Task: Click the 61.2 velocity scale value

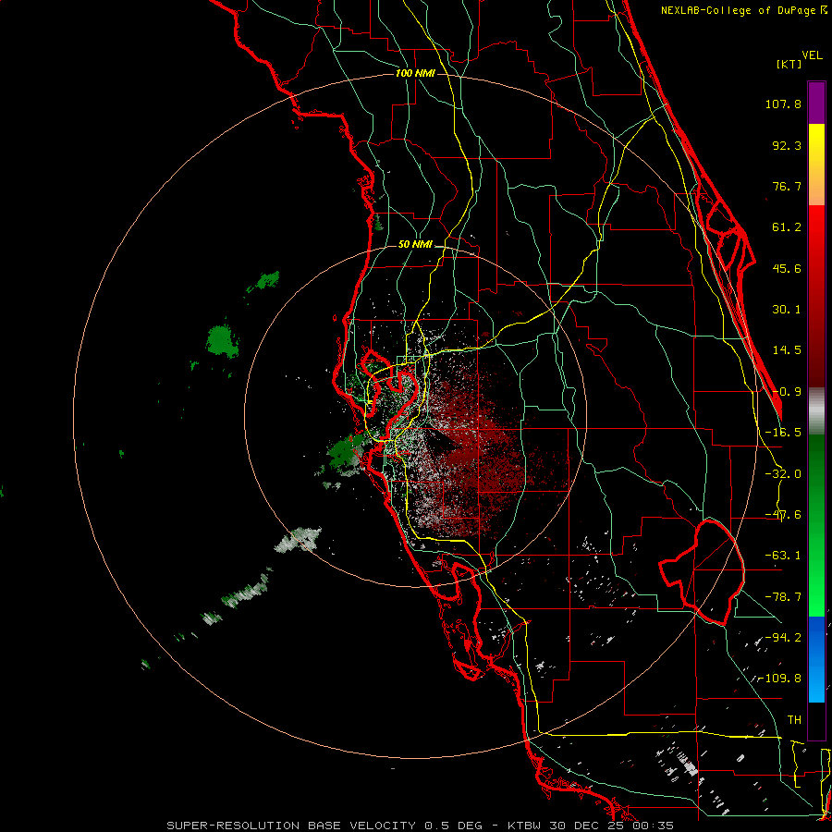Action: click(x=787, y=227)
